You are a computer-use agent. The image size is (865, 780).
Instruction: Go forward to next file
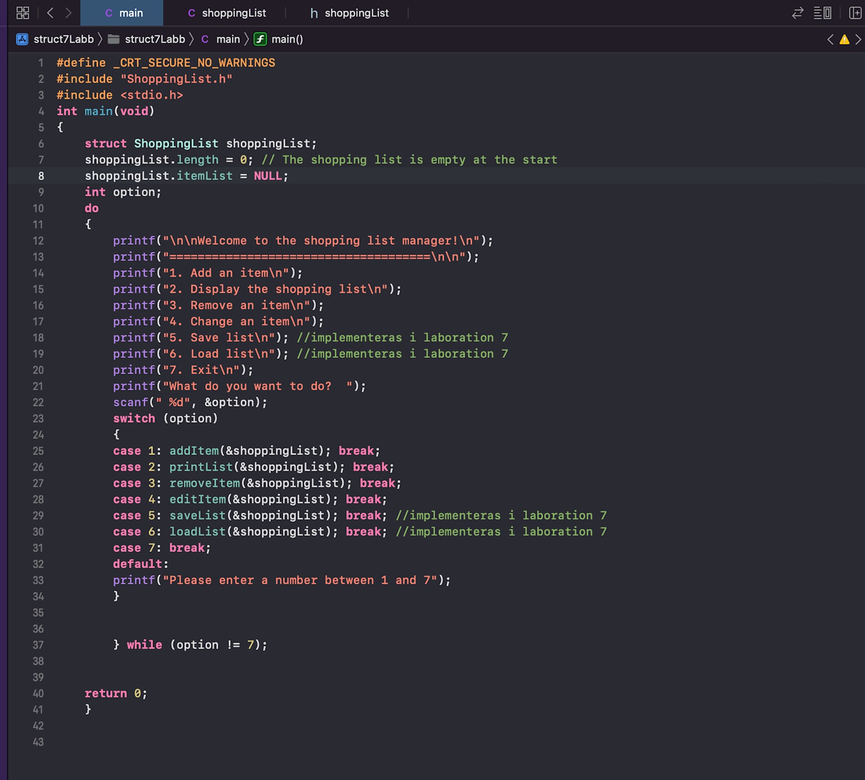(x=68, y=13)
